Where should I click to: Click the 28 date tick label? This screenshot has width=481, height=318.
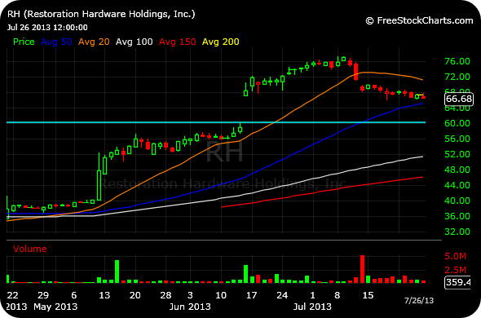(165, 295)
